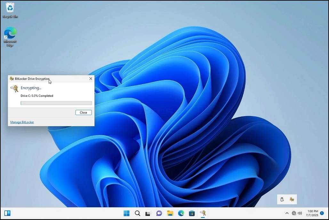
Task: Open File Explorer from taskbar
Action: (170, 213)
